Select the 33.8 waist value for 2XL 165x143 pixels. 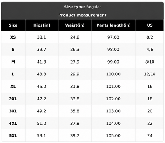pos(75,99)
